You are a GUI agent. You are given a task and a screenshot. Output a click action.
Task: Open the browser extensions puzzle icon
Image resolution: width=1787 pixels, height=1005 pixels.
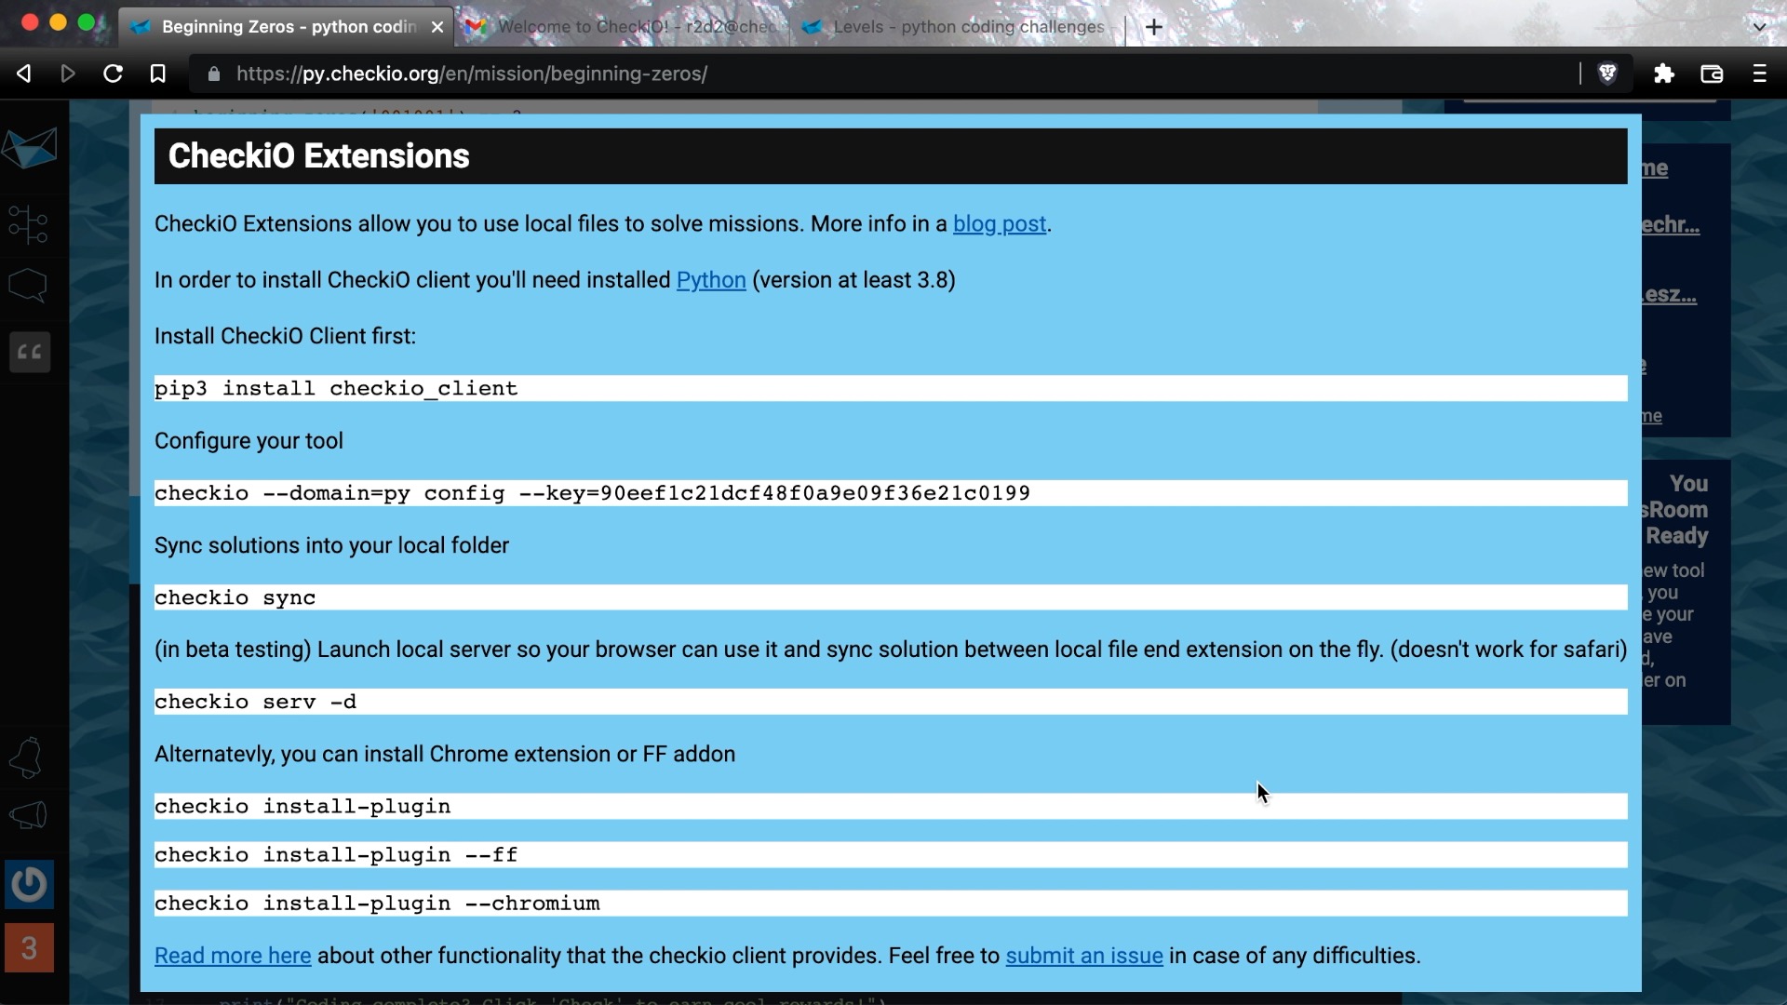click(1664, 74)
